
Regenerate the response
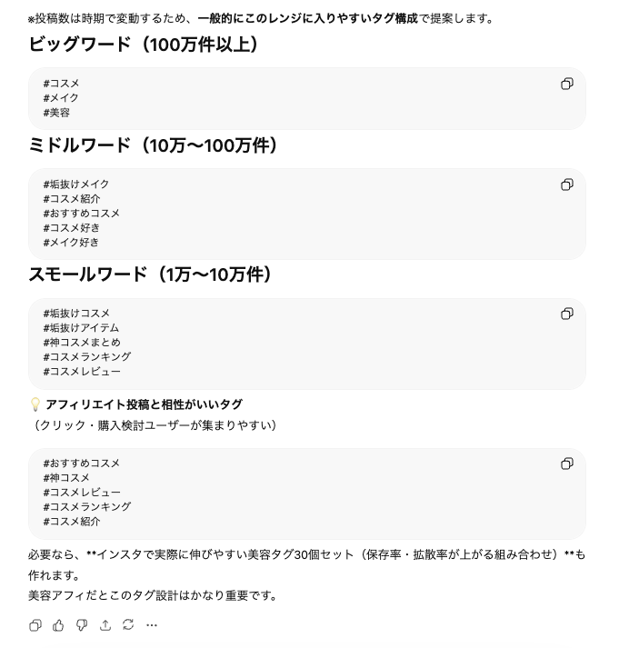pos(128,625)
